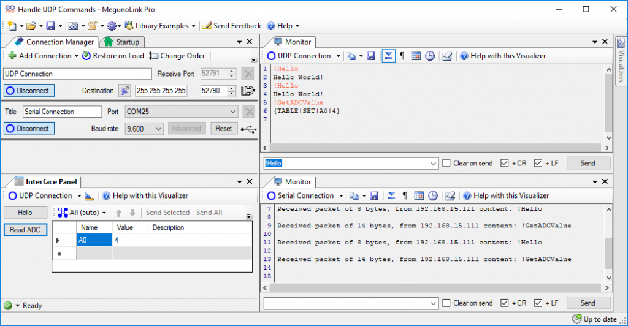This screenshot has width=628, height=326.
Task: Click Add Connection in Connection Manager
Action: 44,56
